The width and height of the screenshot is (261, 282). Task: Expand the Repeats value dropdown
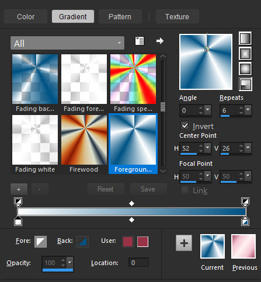coord(248,110)
